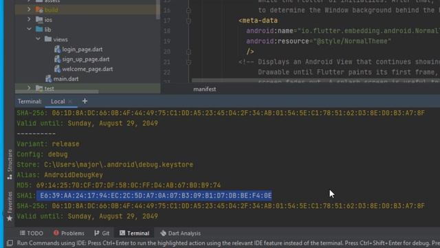Click the Dart icon beside welcome_page.dart
Screen dimensions: 440x248
pyautogui.click(x=57, y=69)
